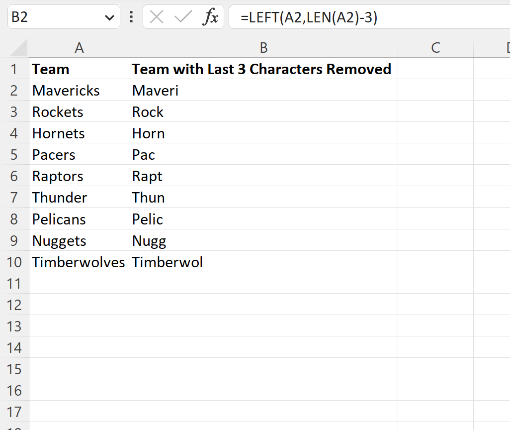This screenshot has height=430, width=510.
Task: Click the cell containing Timberwol
Action: click(x=263, y=262)
